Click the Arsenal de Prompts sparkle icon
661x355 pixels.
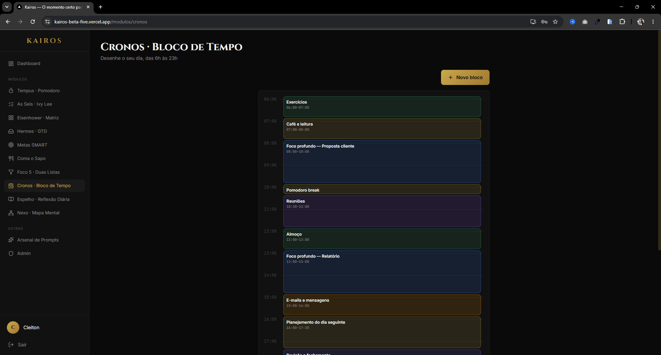pyautogui.click(x=11, y=240)
